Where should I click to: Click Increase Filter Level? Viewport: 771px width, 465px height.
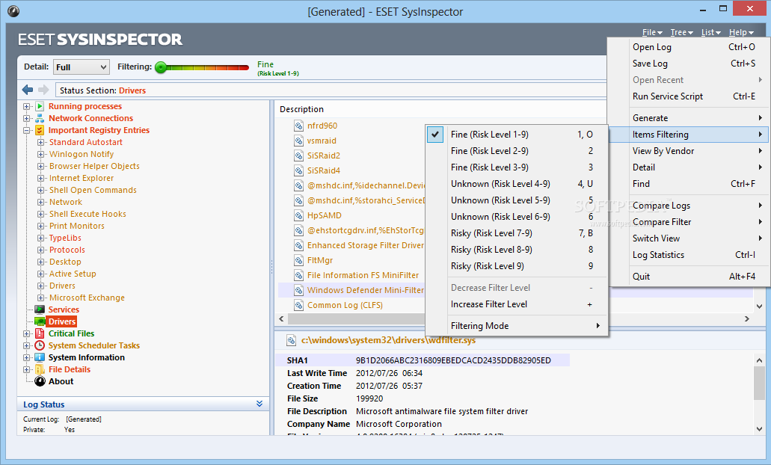[x=516, y=304]
